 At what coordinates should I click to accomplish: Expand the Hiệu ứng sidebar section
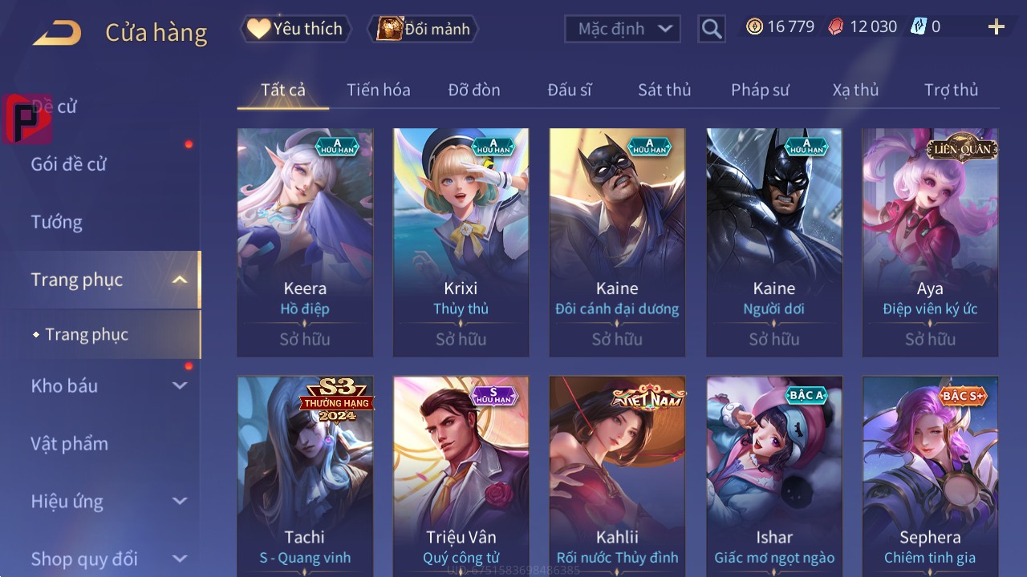click(x=180, y=501)
